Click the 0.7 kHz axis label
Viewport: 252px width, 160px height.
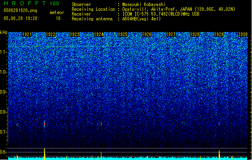point(4,132)
